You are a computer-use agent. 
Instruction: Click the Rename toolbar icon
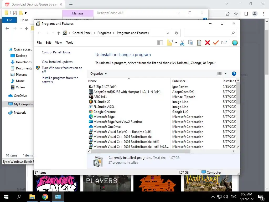point(224,43)
